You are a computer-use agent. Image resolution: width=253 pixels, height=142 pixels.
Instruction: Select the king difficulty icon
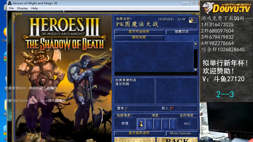(x=173, y=124)
